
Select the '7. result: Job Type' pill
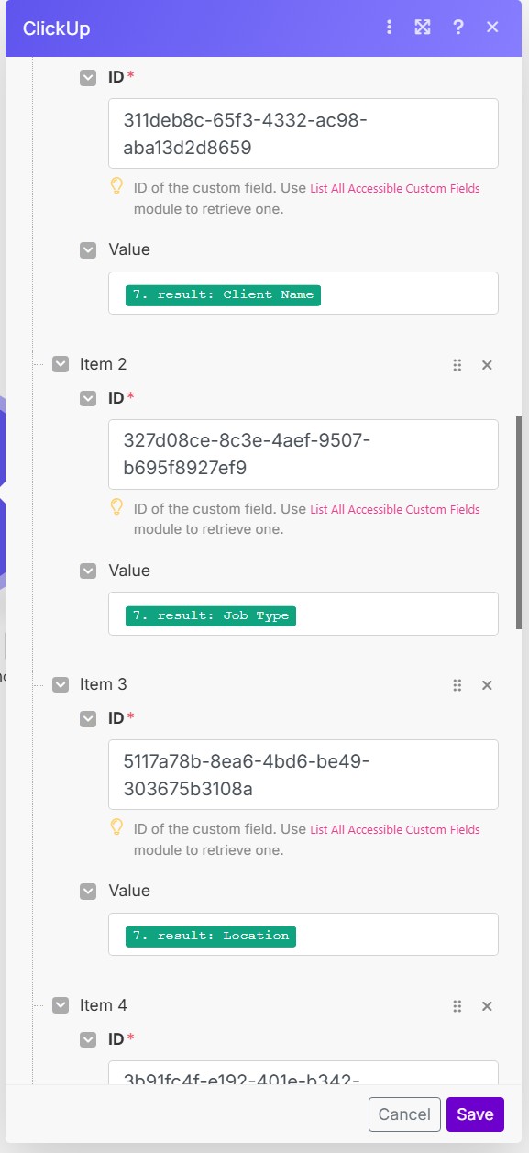[x=211, y=615]
